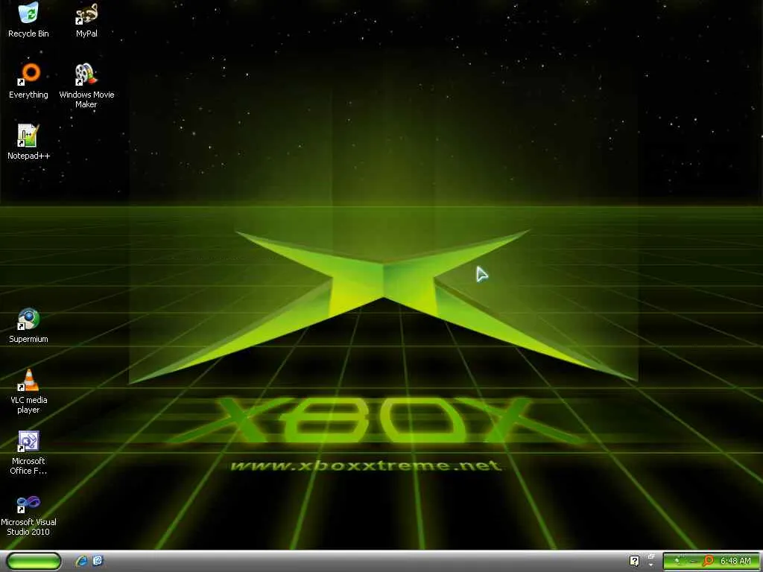Select the Notepad++ desktop shortcut
Image resolution: width=763 pixels, height=572 pixels.
point(28,142)
